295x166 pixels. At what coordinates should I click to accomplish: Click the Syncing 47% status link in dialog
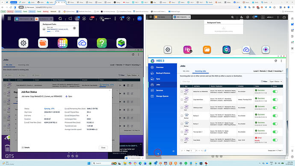(49, 109)
